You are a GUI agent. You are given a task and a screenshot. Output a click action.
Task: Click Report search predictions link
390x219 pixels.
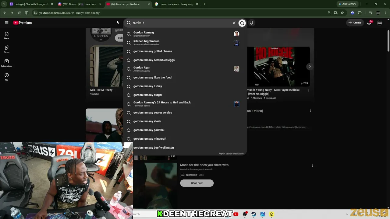[231, 154]
